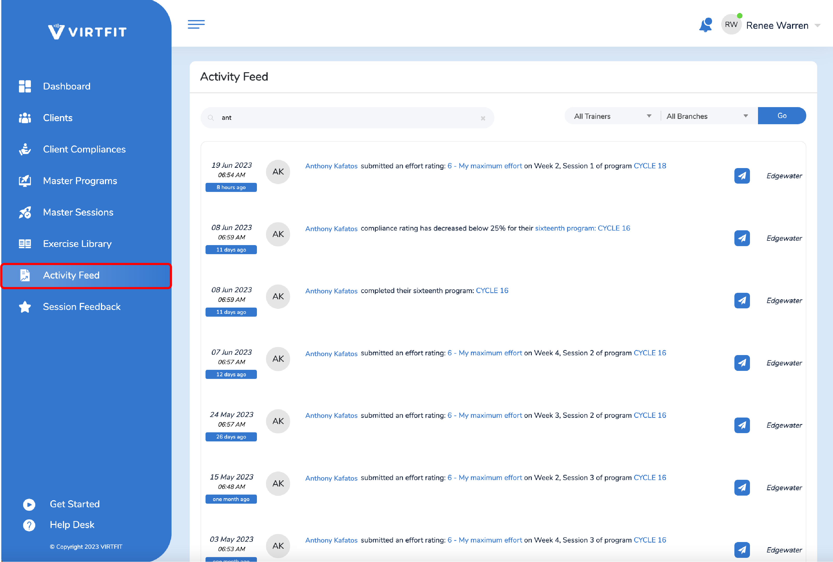Click the Go button
833x562 pixels.
tap(782, 116)
